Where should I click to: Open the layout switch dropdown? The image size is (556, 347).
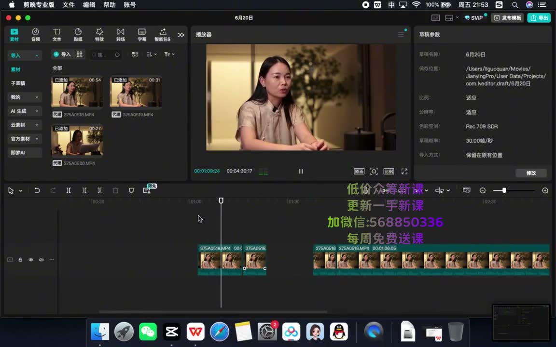[x=451, y=18]
